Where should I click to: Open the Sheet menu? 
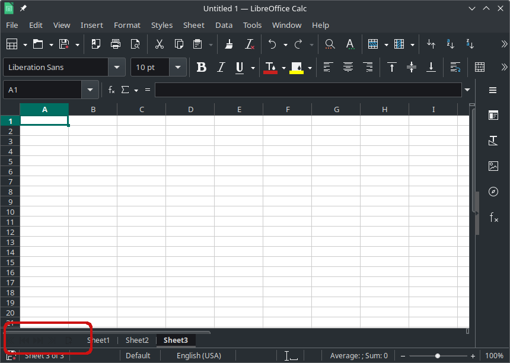(194, 25)
